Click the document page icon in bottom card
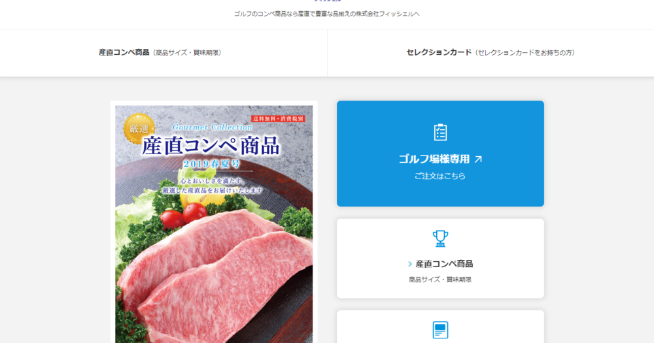Screen dimensions: 654x343 point(440,330)
